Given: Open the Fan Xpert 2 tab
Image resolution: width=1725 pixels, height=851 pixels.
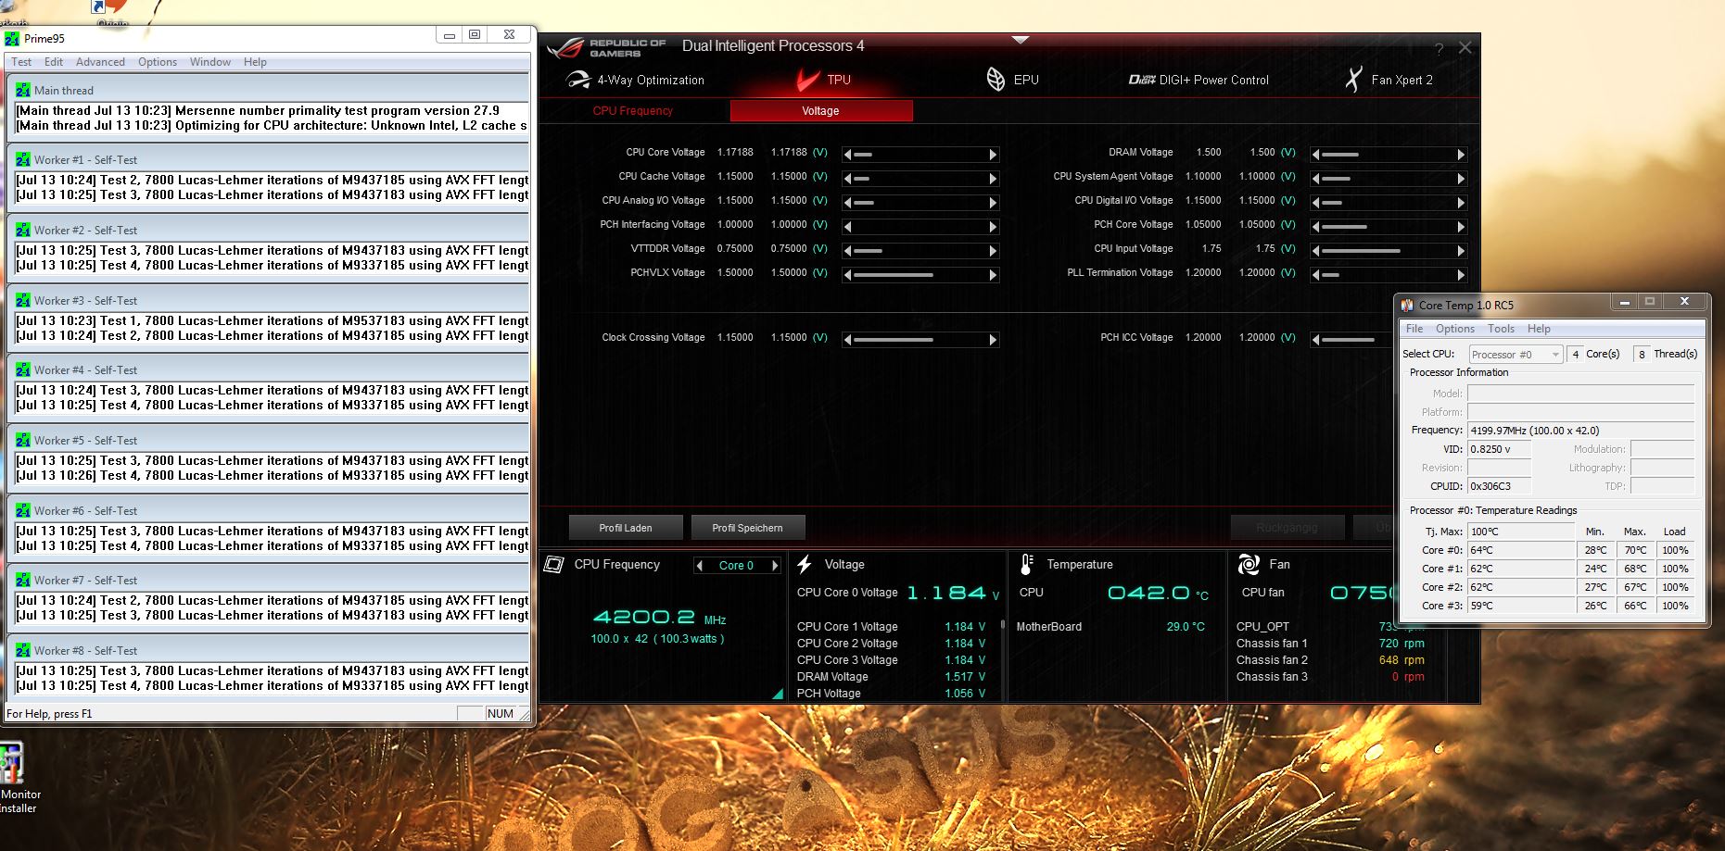Looking at the screenshot, I should (1389, 81).
